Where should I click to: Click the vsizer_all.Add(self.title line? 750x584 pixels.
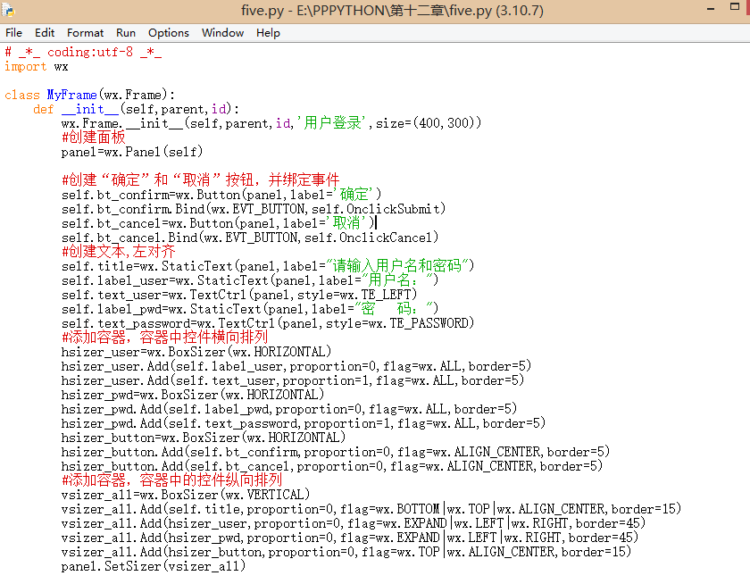click(x=371, y=508)
